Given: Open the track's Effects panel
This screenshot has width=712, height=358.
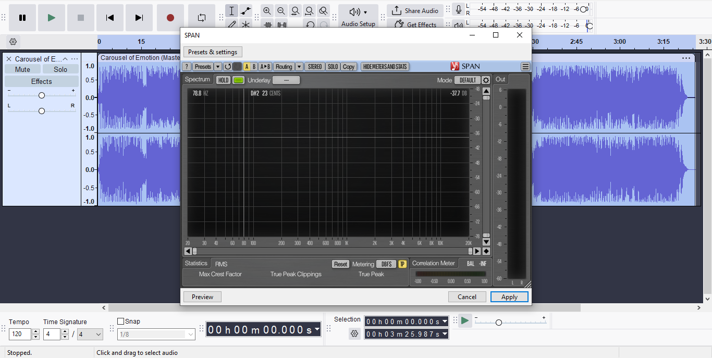Looking at the screenshot, I should (x=42, y=81).
